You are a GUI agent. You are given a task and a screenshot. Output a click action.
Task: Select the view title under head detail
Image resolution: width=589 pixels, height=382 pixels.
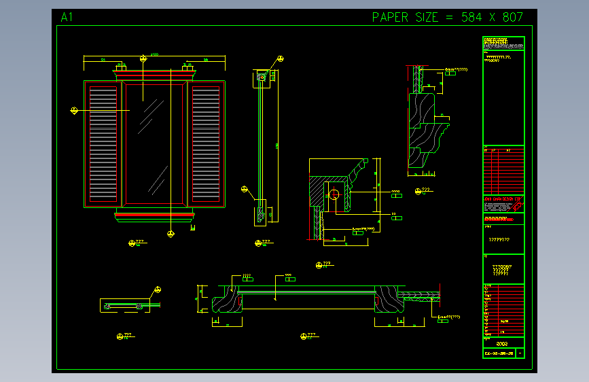coord(325,264)
